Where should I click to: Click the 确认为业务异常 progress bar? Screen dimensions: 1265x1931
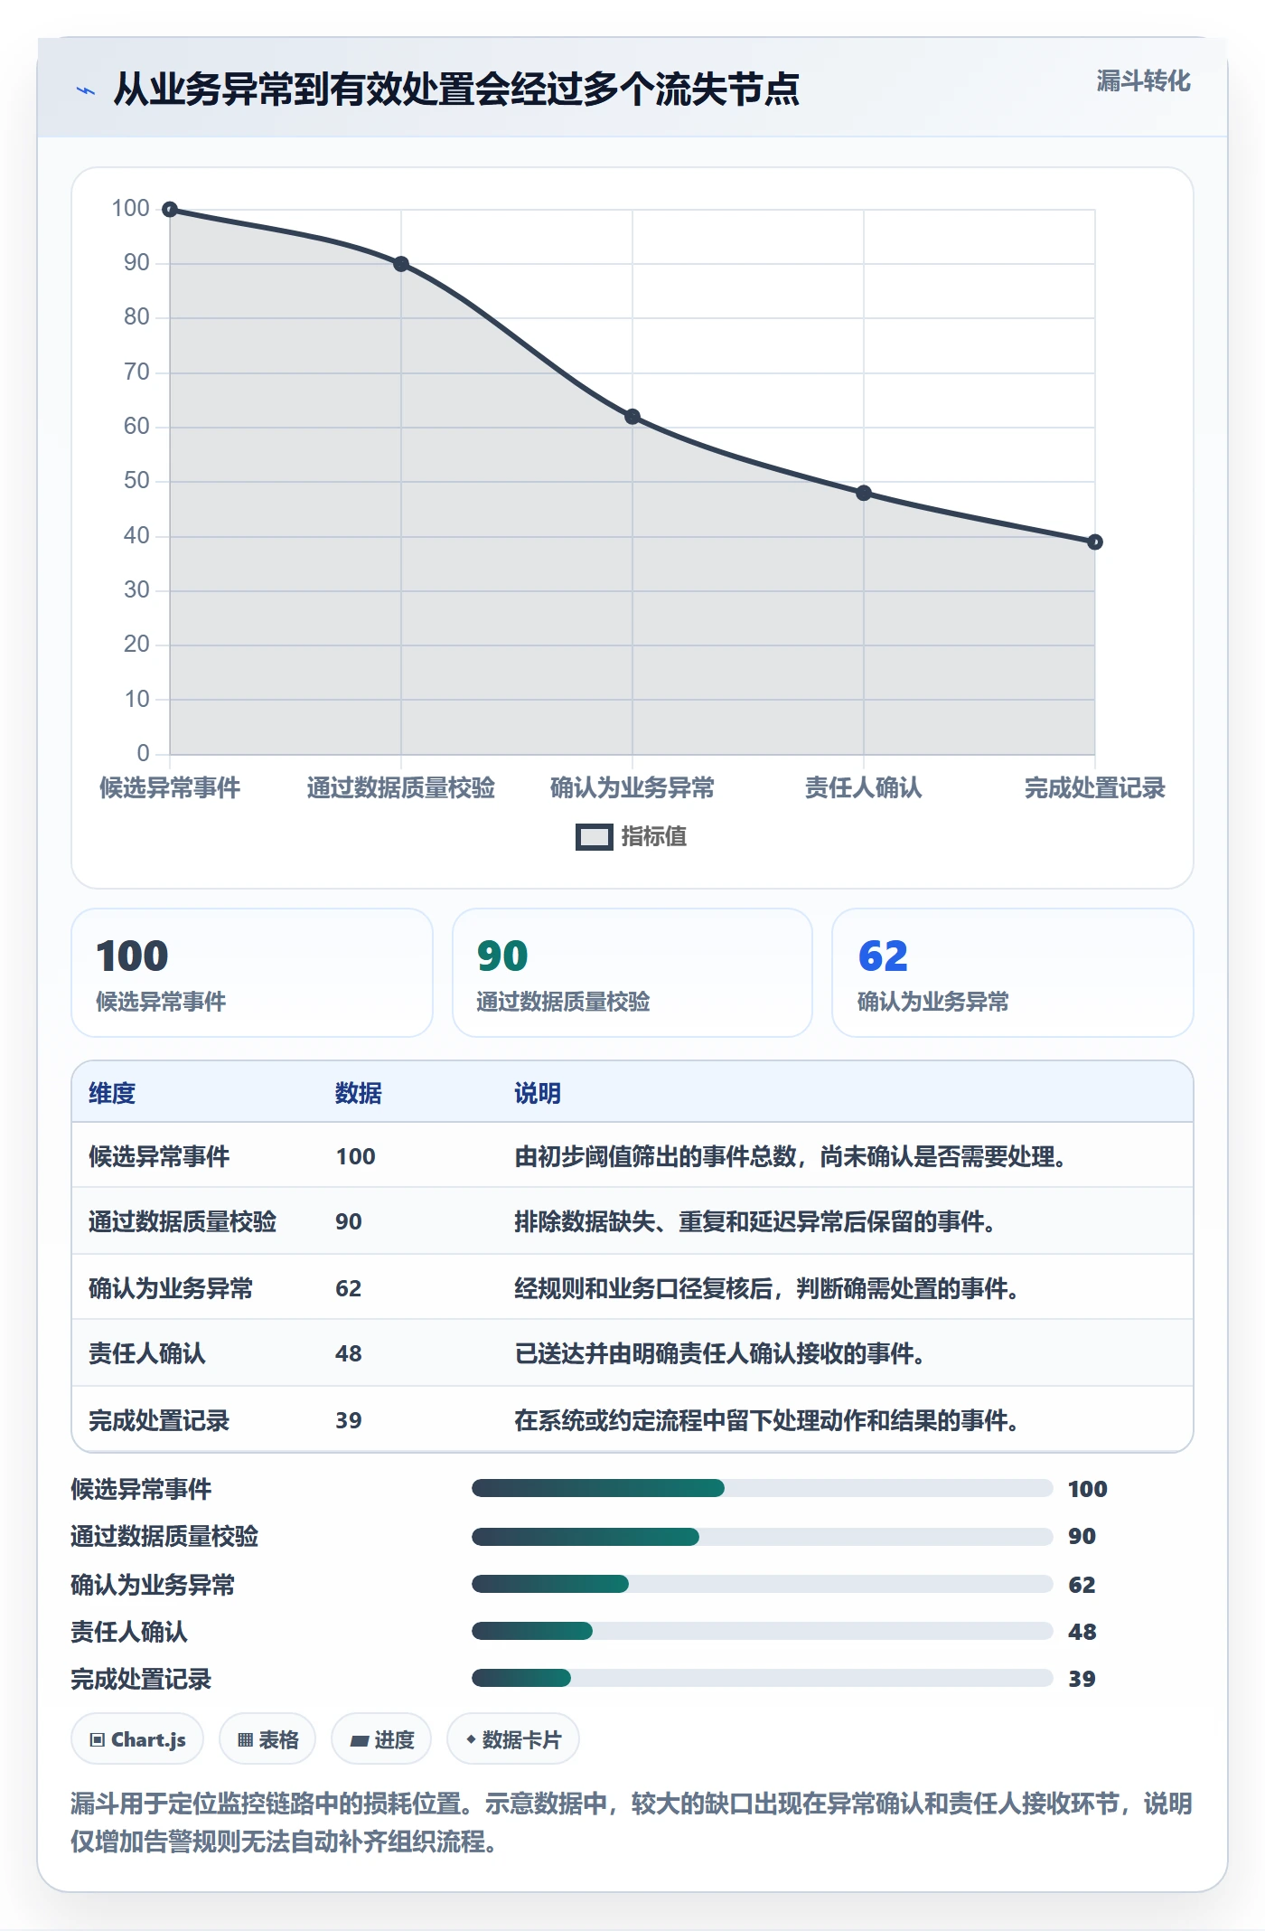point(763,1584)
